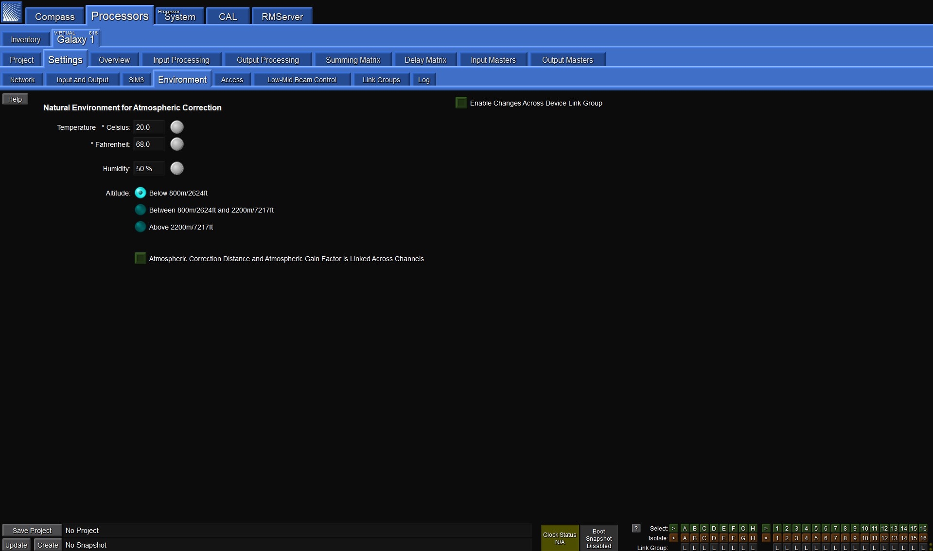Toggle Atmospheric Correction linked across channels checkbox
The height and width of the screenshot is (551, 933).
pyautogui.click(x=141, y=259)
